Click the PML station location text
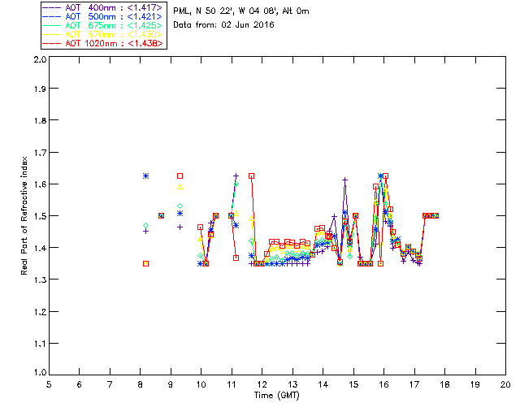 click(x=241, y=11)
